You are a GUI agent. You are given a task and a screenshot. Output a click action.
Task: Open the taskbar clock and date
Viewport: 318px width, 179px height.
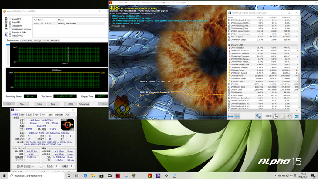pos(304,176)
